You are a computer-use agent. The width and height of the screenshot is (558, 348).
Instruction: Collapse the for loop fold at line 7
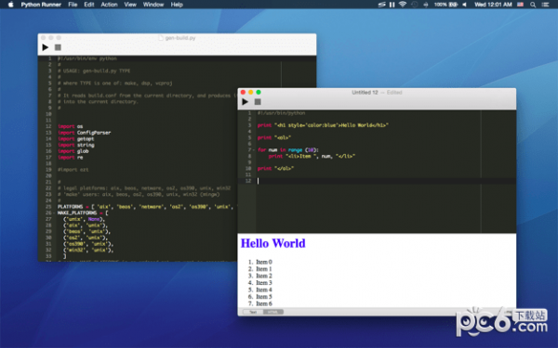click(x=253, y=150)
